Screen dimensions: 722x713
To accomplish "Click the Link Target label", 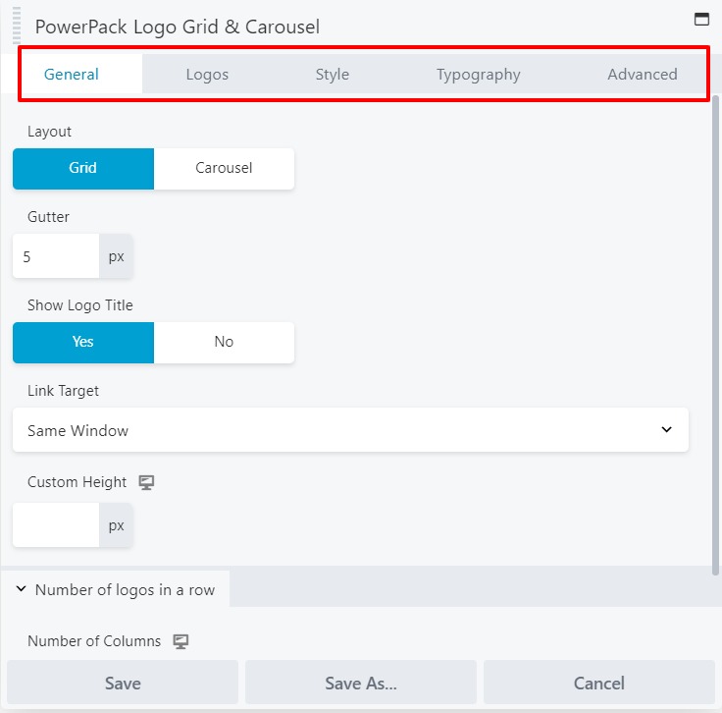I will click(x=63, y=391).
